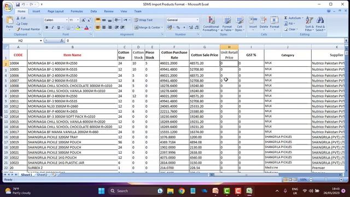Open the Format cells menu

[275, 24]
